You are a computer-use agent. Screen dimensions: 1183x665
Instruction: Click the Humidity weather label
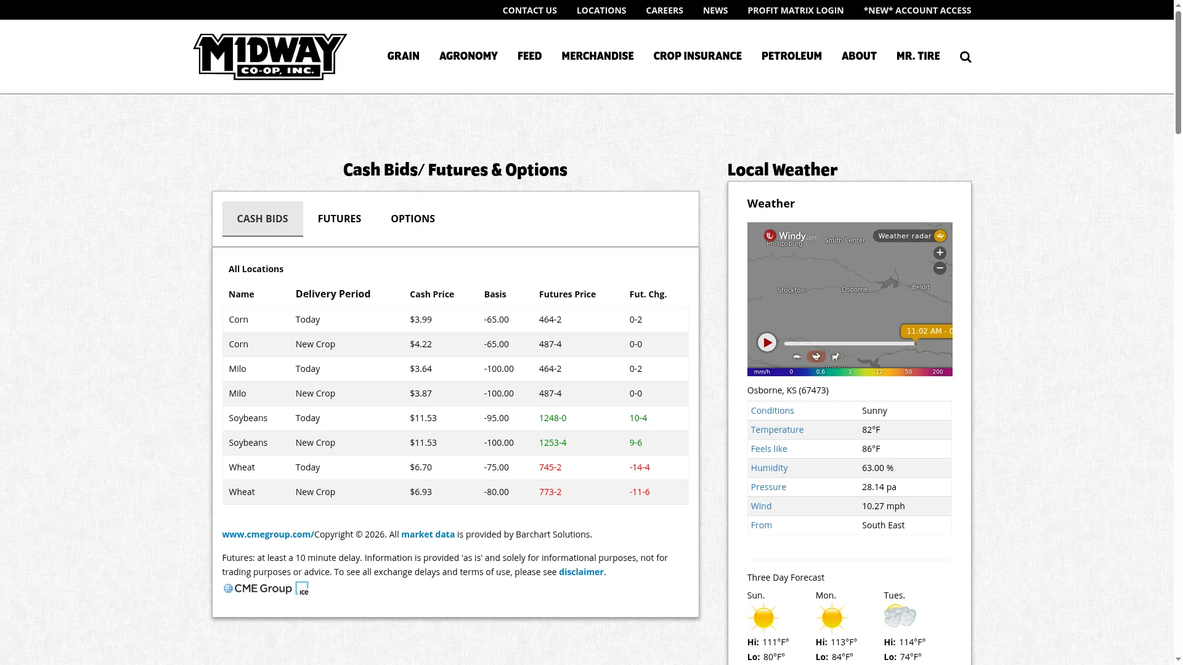pyautogui.click(x=769, y=468)
